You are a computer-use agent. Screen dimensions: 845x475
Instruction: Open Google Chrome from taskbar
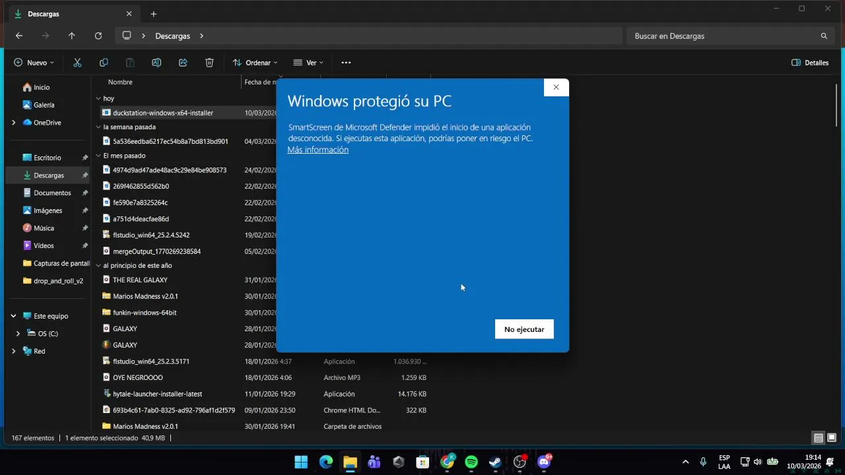tap(448, 462)
